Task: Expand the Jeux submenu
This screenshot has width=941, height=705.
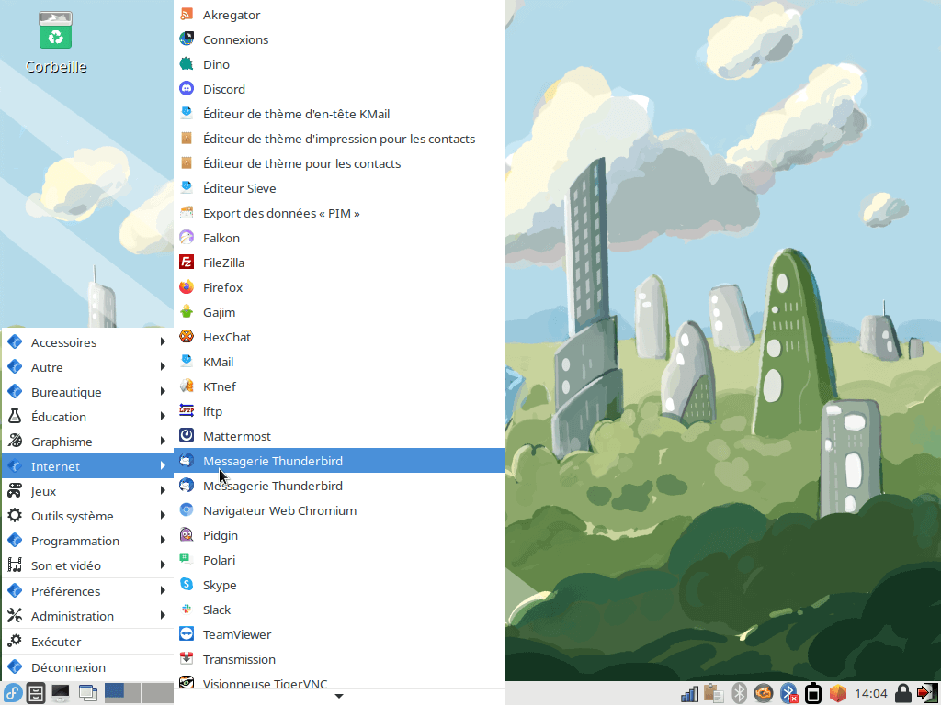Action: pos(87,491)
